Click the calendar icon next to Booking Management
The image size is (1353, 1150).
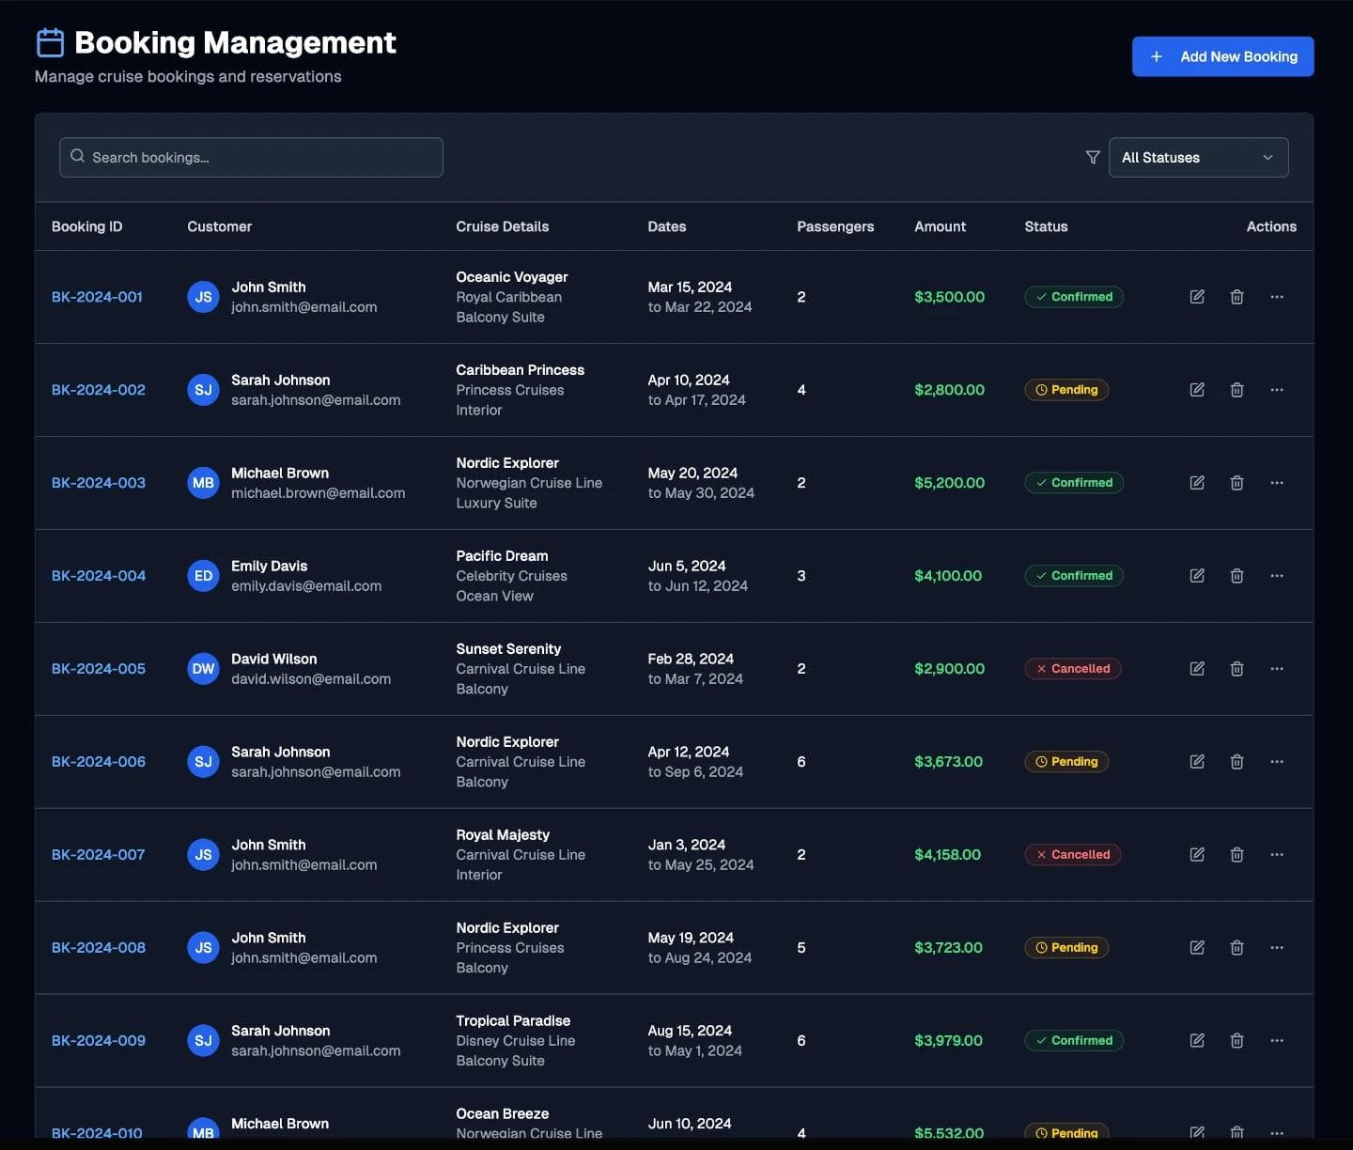click(x=50, y=41)
